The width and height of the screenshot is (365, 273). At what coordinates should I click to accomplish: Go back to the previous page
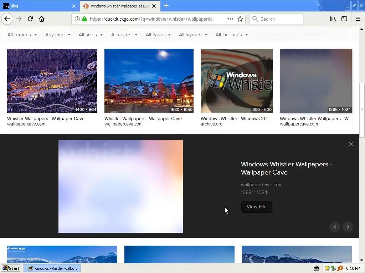pyautogui.click(x=7, y=19)
